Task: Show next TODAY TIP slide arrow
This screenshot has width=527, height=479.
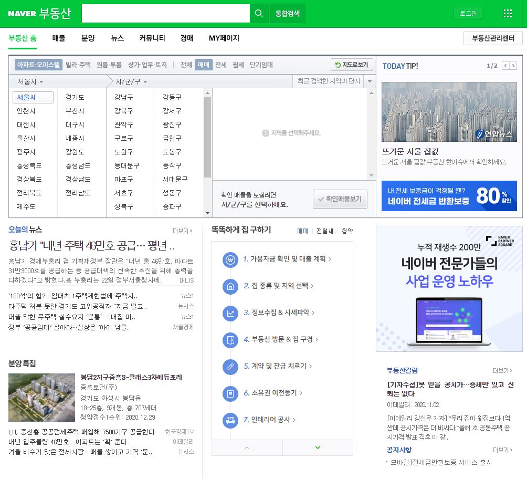Action: [513, 66]
